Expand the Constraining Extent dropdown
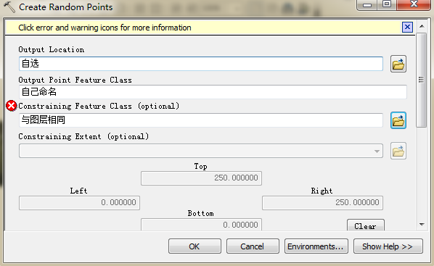The image size is (434, 266). pyautogui.click(x=377, y=151)
